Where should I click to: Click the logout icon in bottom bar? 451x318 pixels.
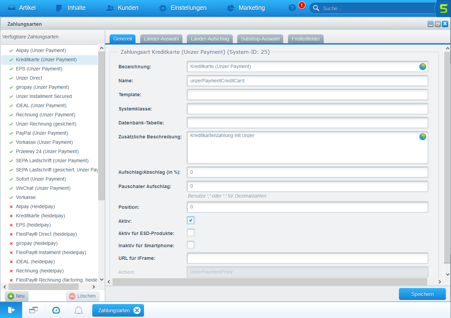pos(11,310)
